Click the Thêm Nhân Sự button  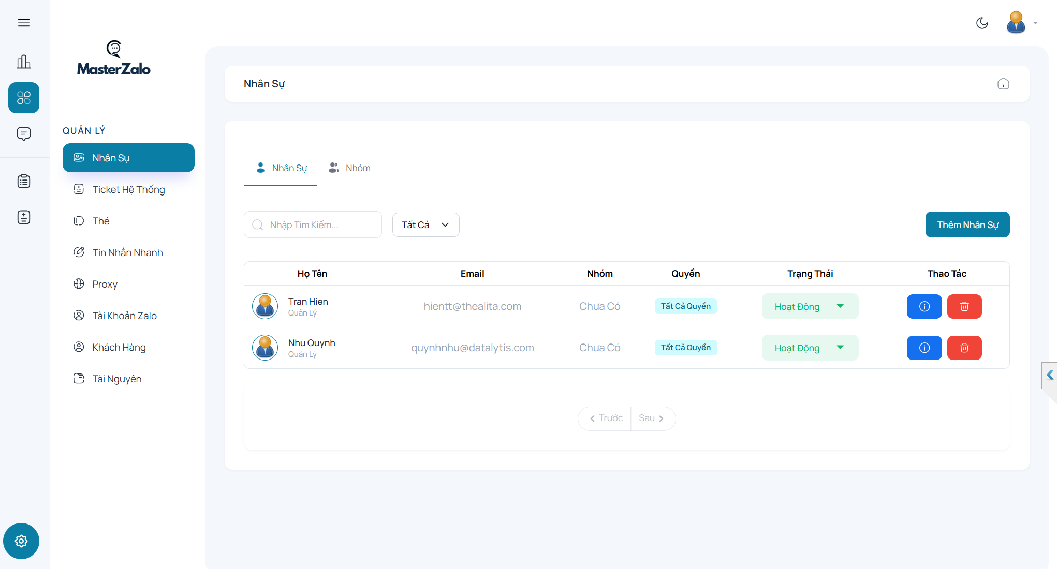pos(967,224)
